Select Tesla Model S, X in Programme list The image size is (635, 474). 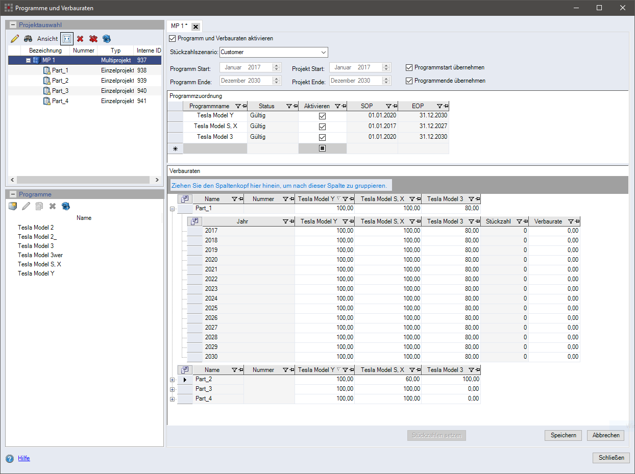point(39,264)
